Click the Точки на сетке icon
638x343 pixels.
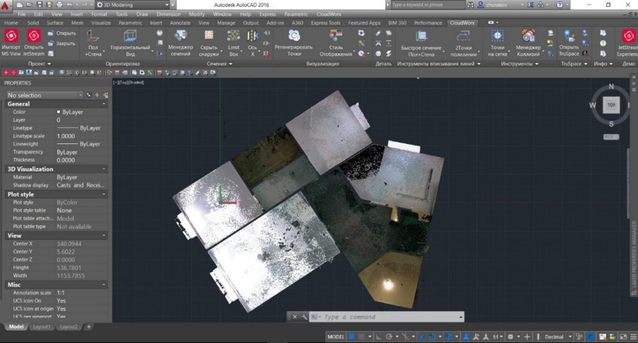(x=497, y=36)
